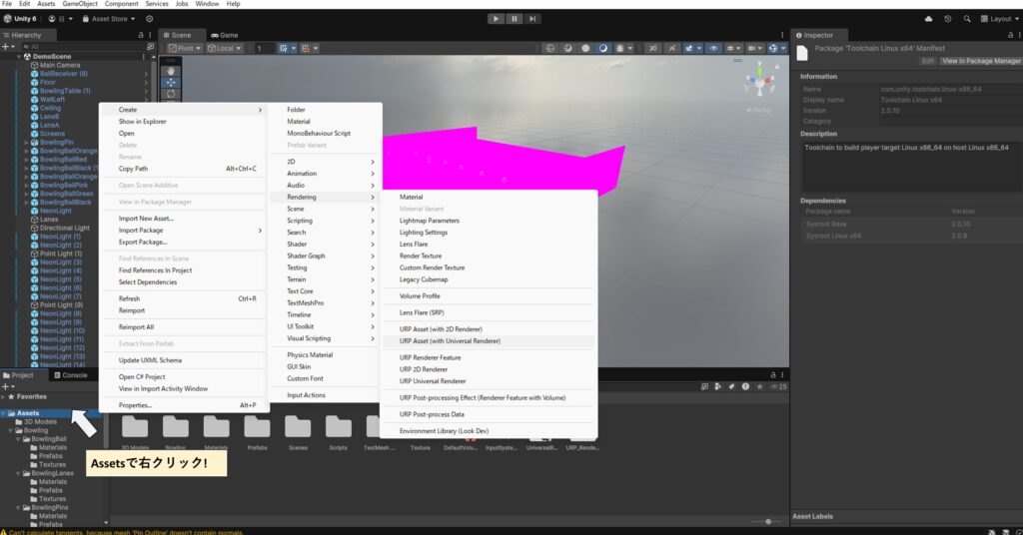Click the warning icon in status bar
This screenshot has width=1023, height=535.
4,532
